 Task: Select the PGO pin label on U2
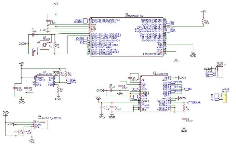click(x=51, y=85)
